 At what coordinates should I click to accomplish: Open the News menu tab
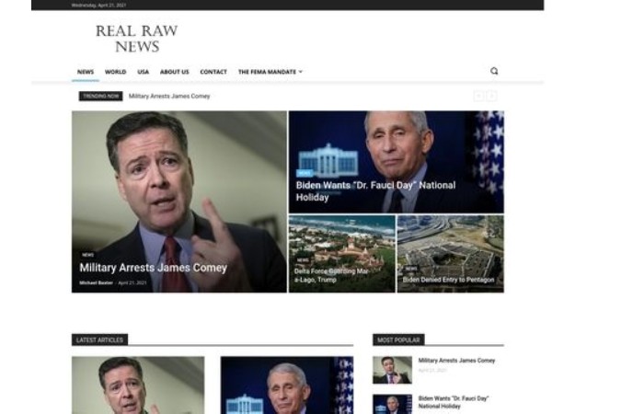86,72
